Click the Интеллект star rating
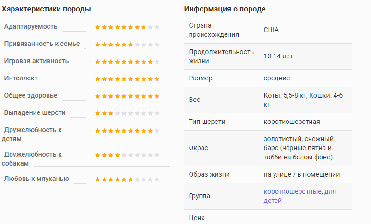Image resolution: width=371 pixels, height=224 pixels. pos(127,79)
